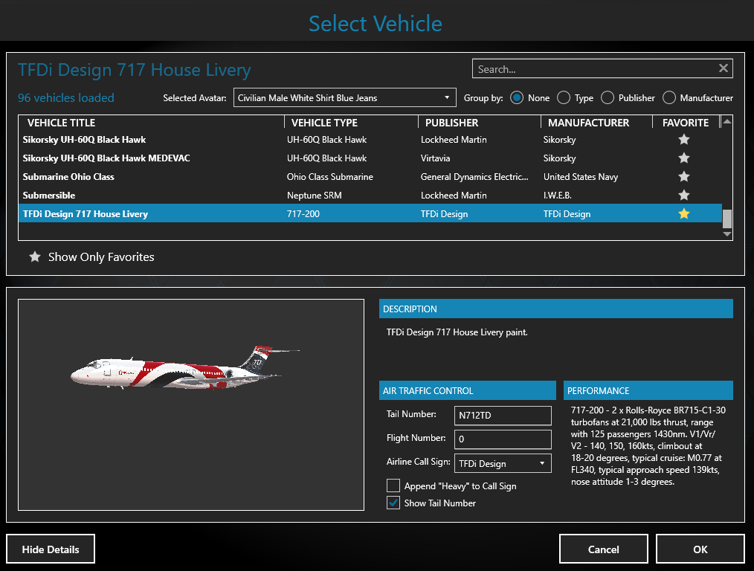Open the Selected Avatar dropdown
This screenshot has width=754, height=571.
pyautogui.click(x=345, y=97)
